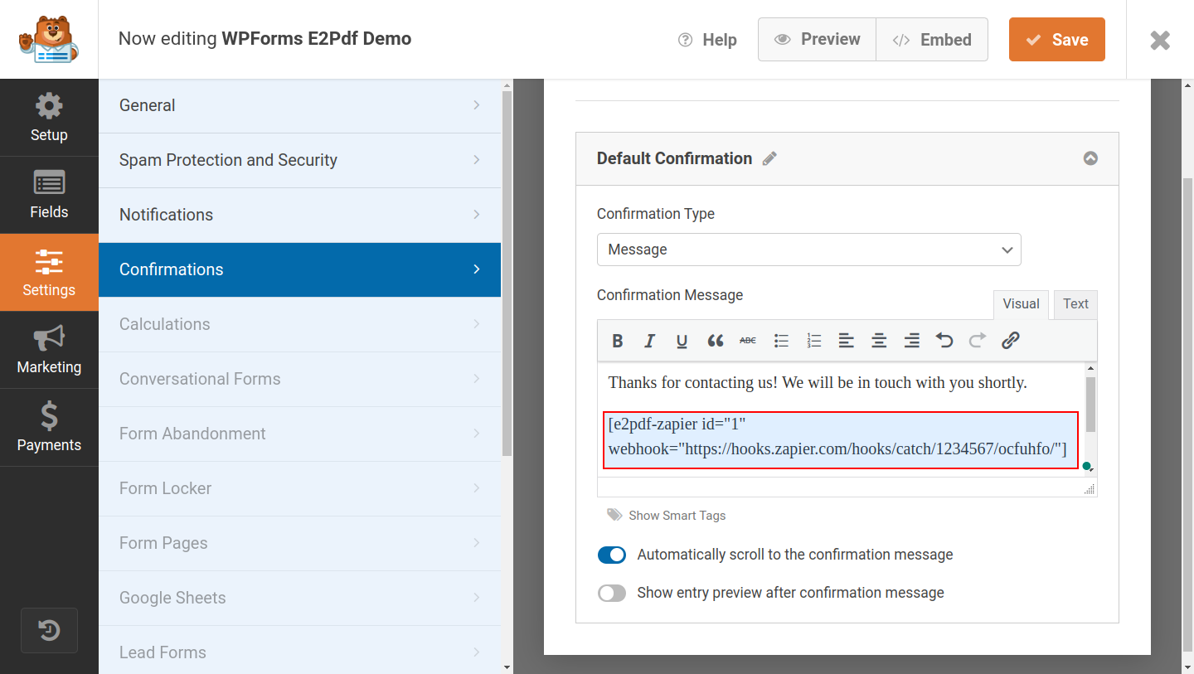The width and height of the screenshot is (1194, 674).
Task: Open the Fields panel in sidebar
Action: click(49, 195)
